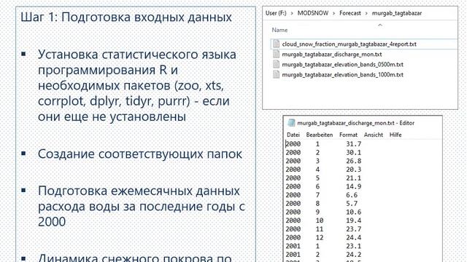467x262 pixels.
Task: Click month number 10 in Editor
Action: [x=320, y=221]
